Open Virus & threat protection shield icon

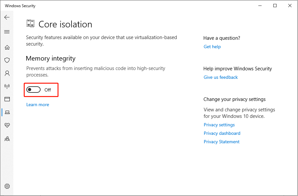[x=7, y=60]
